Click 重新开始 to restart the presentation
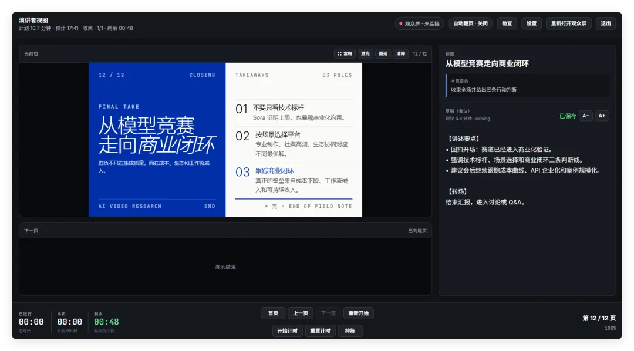The image size is (634, 351). [x=359, y=313]
